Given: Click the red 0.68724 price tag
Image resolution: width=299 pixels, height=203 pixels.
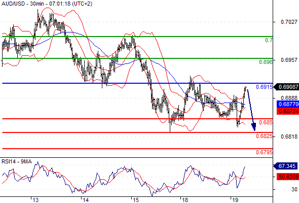Looking at the screenshot, I should coord(288,111).
